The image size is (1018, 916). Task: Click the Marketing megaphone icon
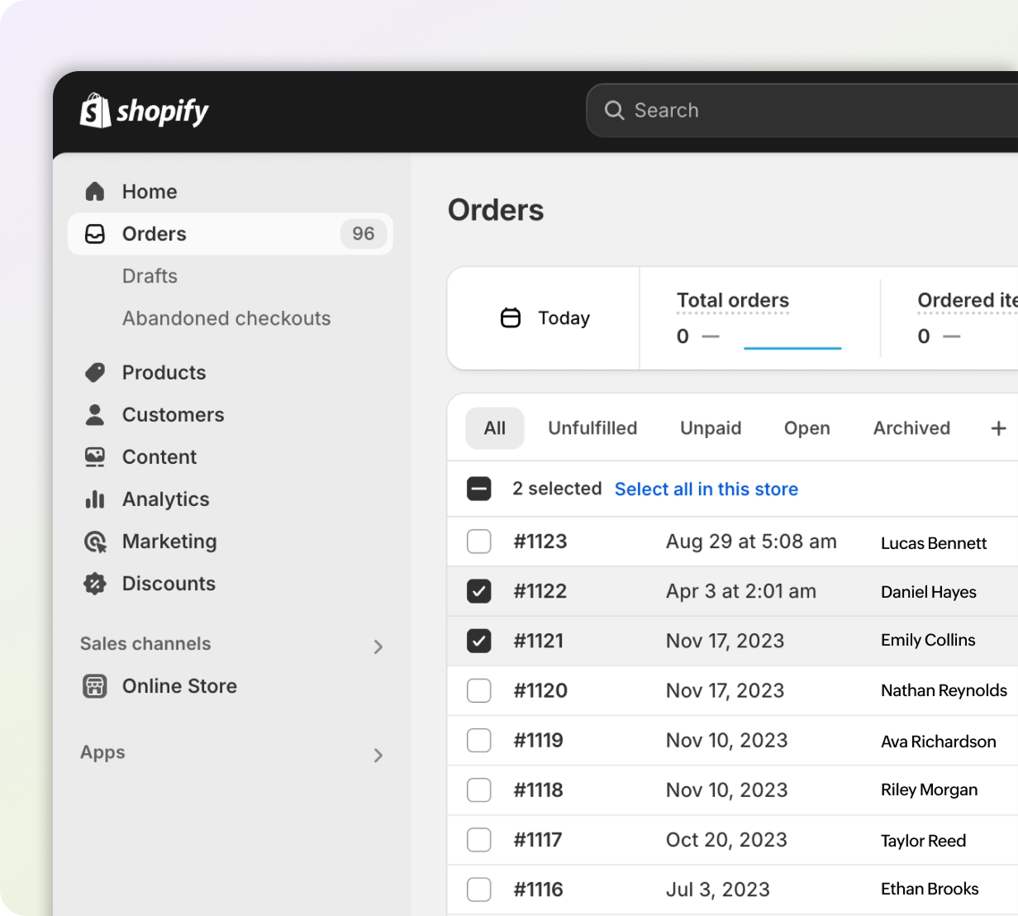click(x=95, y=541)
